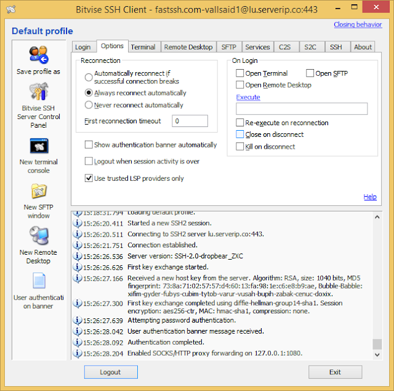The height and width of the screenshot is (391, 394).
Task: Select the Options tab
Action: (112, 46)
